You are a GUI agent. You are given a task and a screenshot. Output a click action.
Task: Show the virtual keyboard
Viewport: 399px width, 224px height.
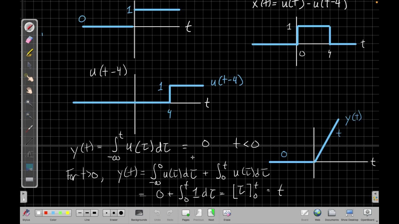coord(29,180)
